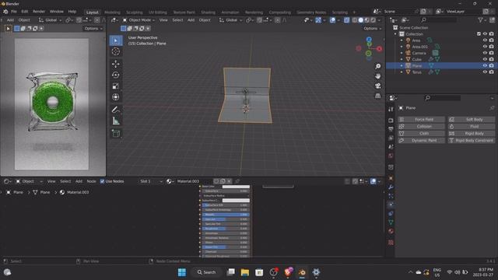Click the X axis on navigation gizmo

379,48
